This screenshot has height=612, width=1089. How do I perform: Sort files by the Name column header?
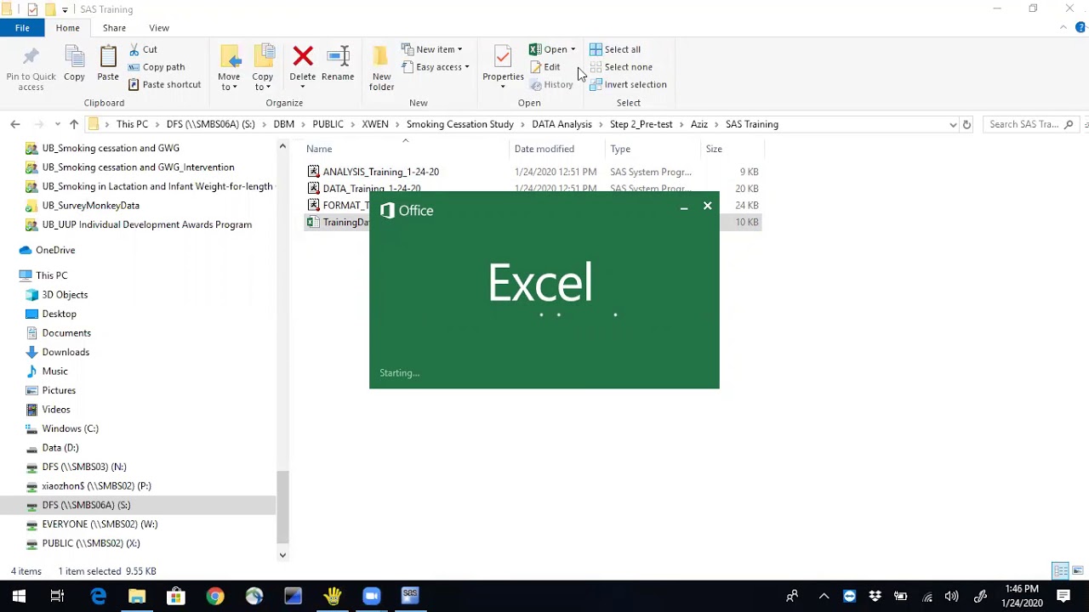319,149
